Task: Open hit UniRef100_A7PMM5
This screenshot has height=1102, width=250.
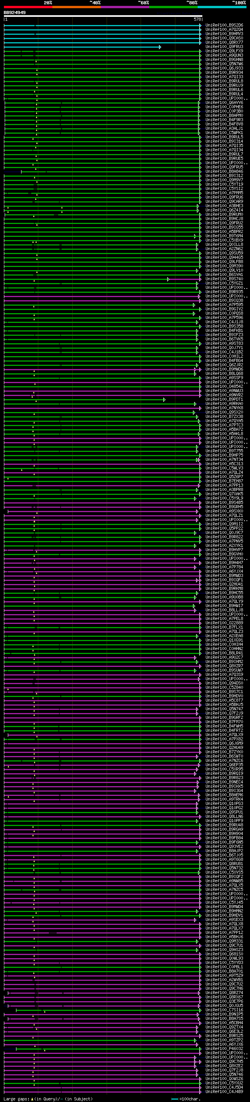Action: [224, 193]
